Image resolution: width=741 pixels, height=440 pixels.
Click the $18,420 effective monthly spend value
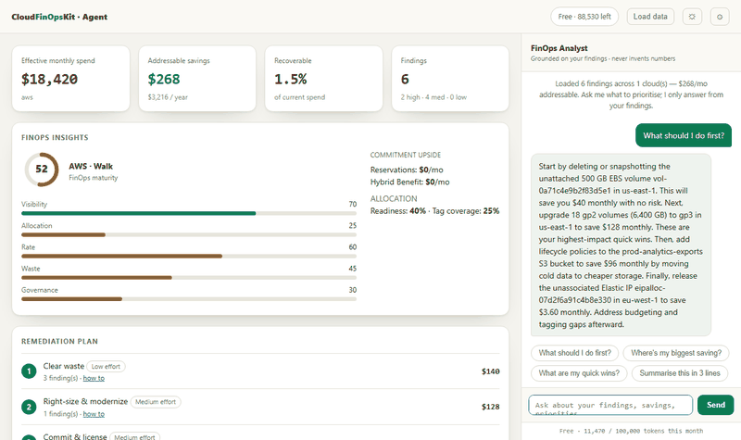(50, 80)
